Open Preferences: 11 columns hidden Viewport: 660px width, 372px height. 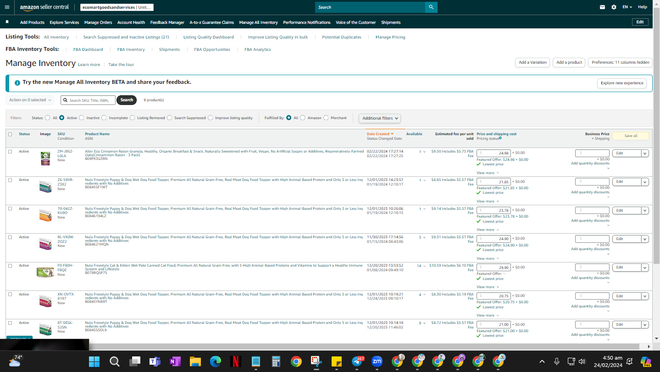(620, 62)
